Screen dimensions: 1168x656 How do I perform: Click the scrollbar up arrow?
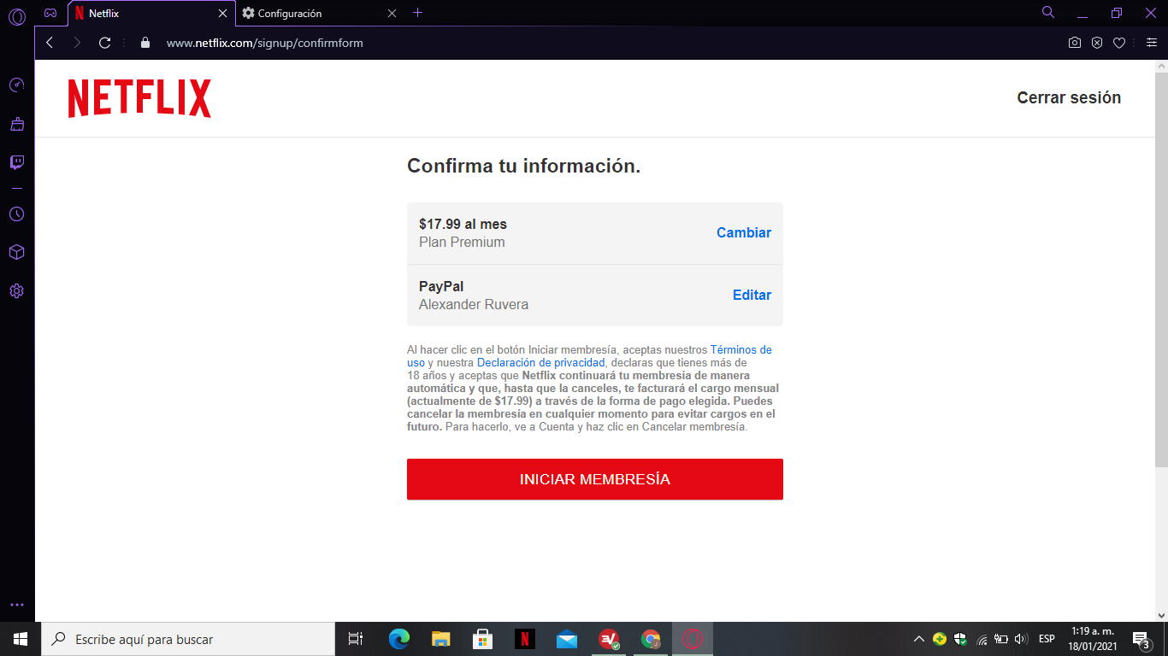pos(1161,66)
